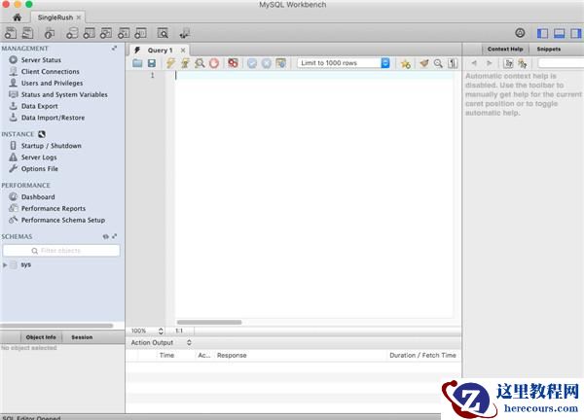Open Status and System Variables
The height and width of the screenshot is (420, 584).
pyautogui.click(x=64, y=94)
